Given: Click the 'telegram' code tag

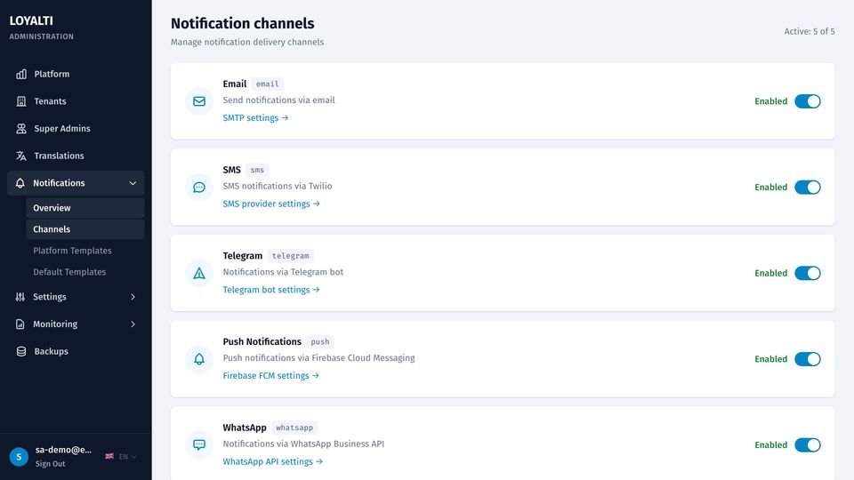Looking at the screenshot, I should tap(290, 256).
